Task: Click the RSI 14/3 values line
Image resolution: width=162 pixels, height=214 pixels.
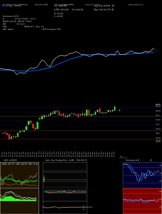Action: [x=19, y=19]
